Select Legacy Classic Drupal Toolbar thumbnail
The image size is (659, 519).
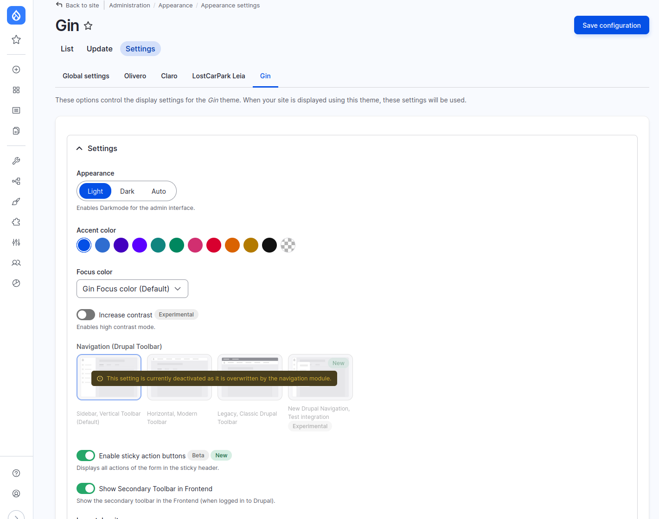(250, 377)
